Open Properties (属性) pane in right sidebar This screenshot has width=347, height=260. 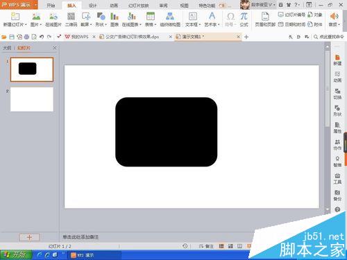tap(337, 128)
